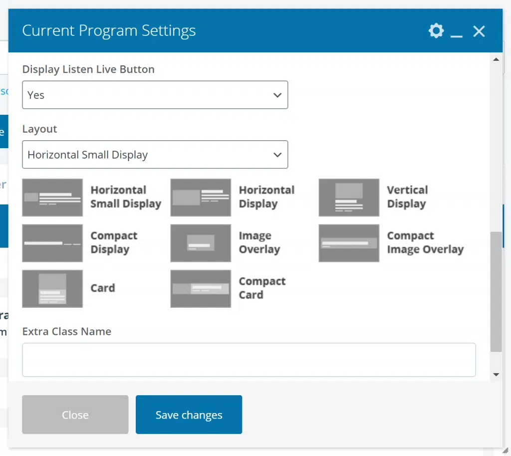Click the Extra Class Name input field
The width and height of the screenshot is (511, 456).
click(x=249, y=360)
